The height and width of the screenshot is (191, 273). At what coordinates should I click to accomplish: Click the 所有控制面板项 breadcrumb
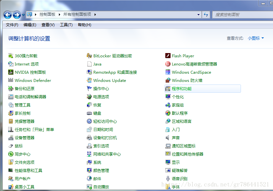[x=77, y=14]
